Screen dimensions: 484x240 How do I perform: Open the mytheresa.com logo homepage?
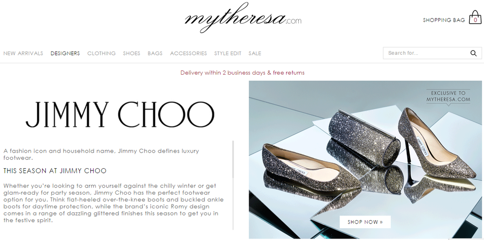[x=243, y=17]
